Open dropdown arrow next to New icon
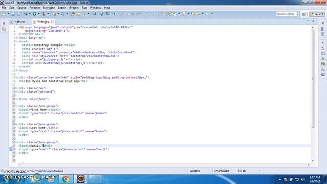 pyautogui.click(x=8, y=14)
